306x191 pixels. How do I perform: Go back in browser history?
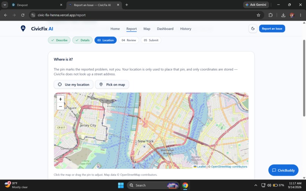[x=6, y=15]
